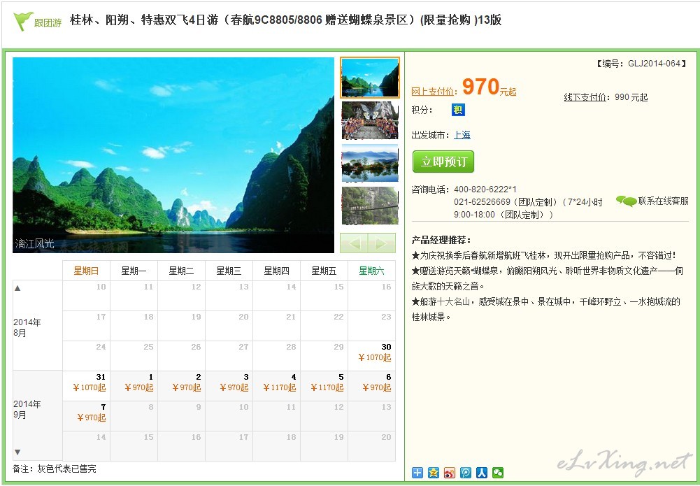The height and width of the screenshot is (486, 700).
Task: Click the blue 积 points badge
Action: point(458,110)
